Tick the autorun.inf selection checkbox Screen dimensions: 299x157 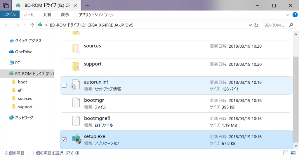(64, 85)
